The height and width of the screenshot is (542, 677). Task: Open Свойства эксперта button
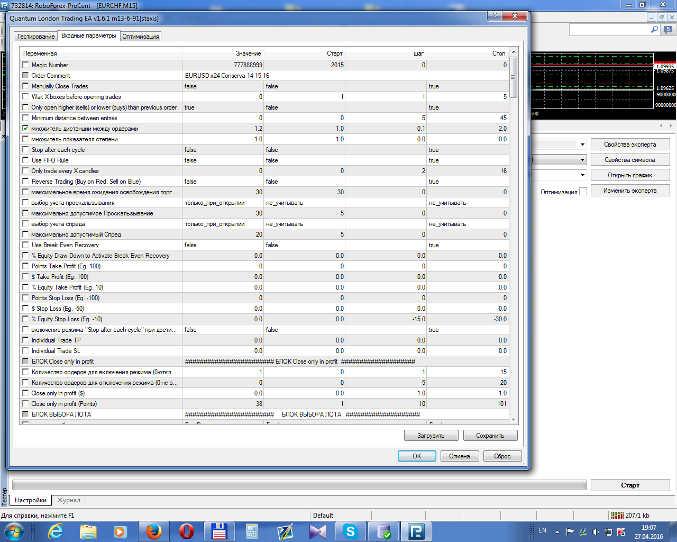(630, 144)
